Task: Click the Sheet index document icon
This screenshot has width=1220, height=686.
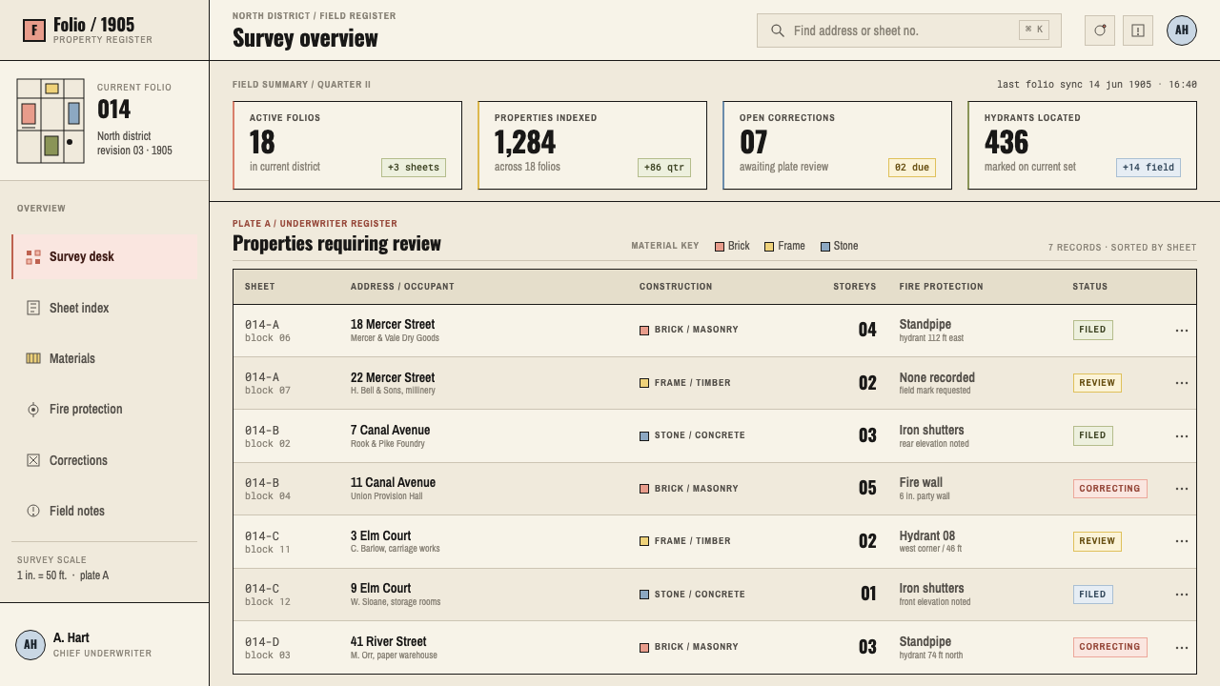Action: pyautogui.click(x=33, y=308)
